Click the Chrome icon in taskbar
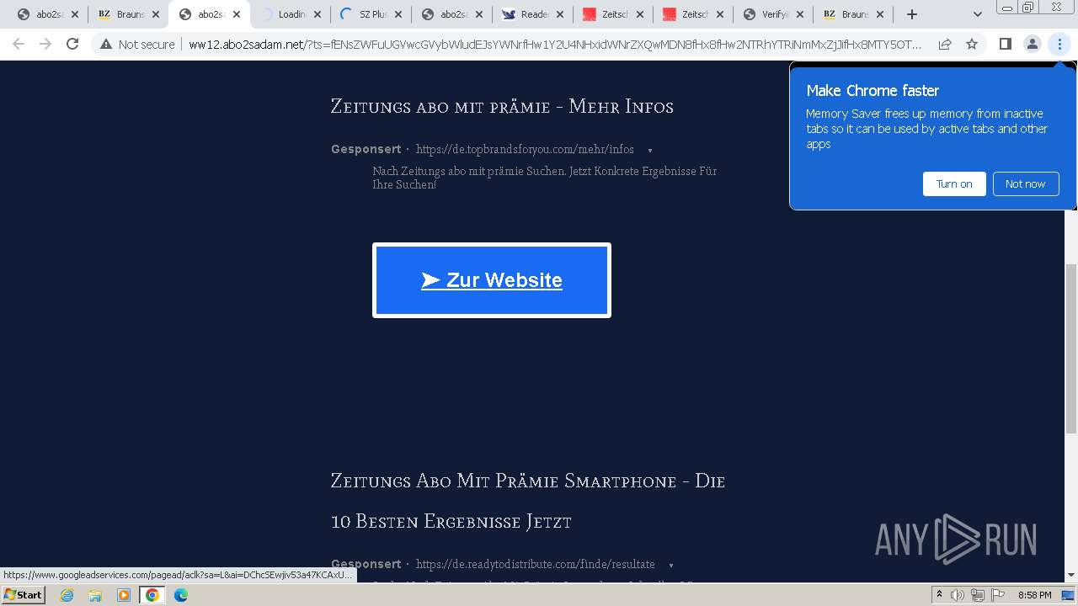The image size is (1078, 606). (152, 595)
